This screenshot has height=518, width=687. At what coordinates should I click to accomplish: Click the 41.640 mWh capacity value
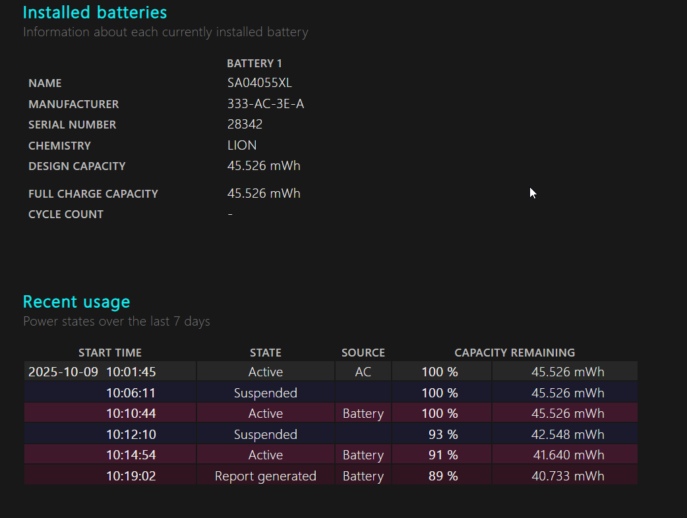point(568,455)
